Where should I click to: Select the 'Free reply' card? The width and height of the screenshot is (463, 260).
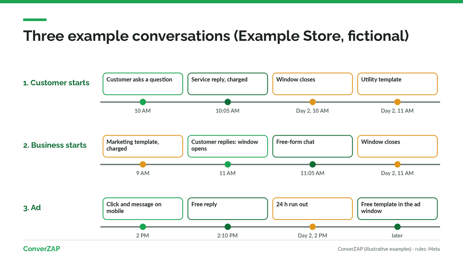pyautogui.click(x=228, y=208)
